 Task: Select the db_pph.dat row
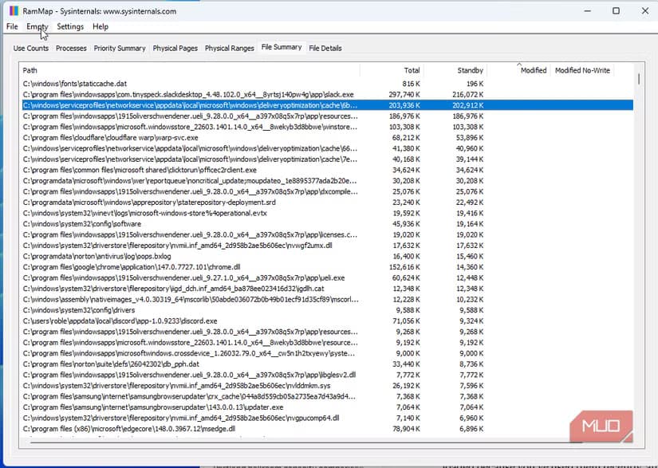(x=327, y=364)
